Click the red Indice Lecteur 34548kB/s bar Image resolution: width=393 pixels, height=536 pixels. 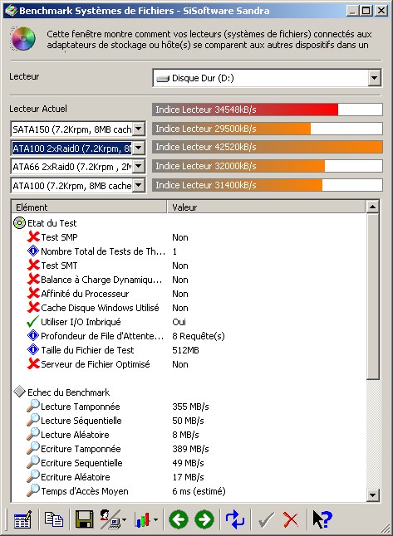coord(267,110)
